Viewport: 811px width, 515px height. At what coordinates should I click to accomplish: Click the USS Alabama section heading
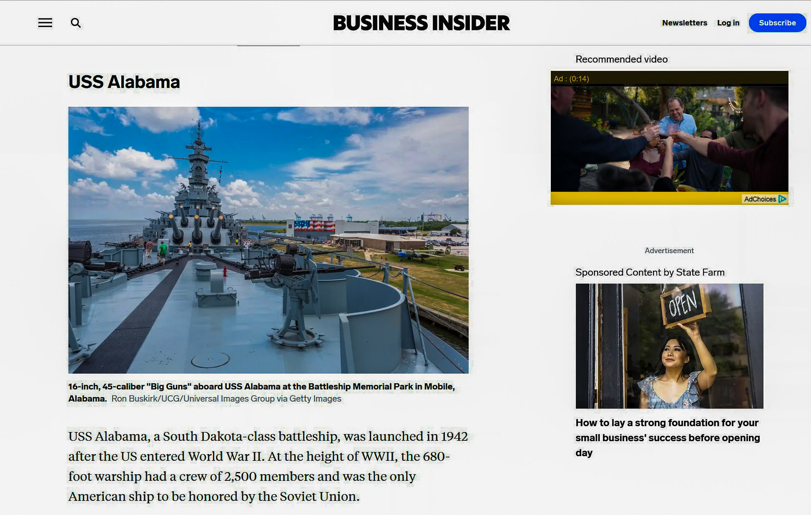pyautogui.click(x=124, y=82)
